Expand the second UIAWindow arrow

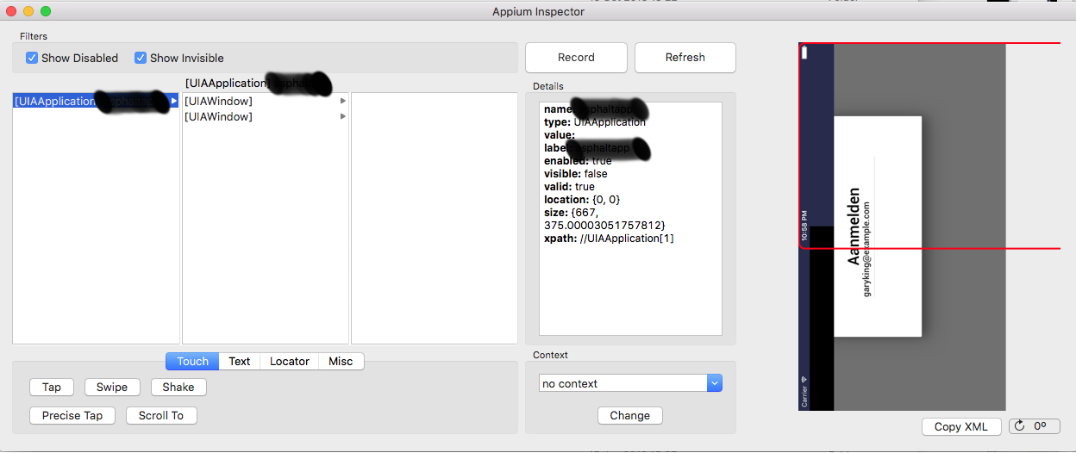pos(343,116)
